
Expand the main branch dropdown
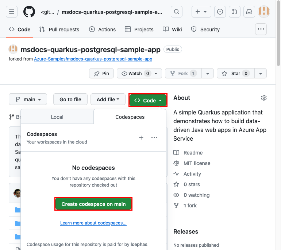point(28,99)
